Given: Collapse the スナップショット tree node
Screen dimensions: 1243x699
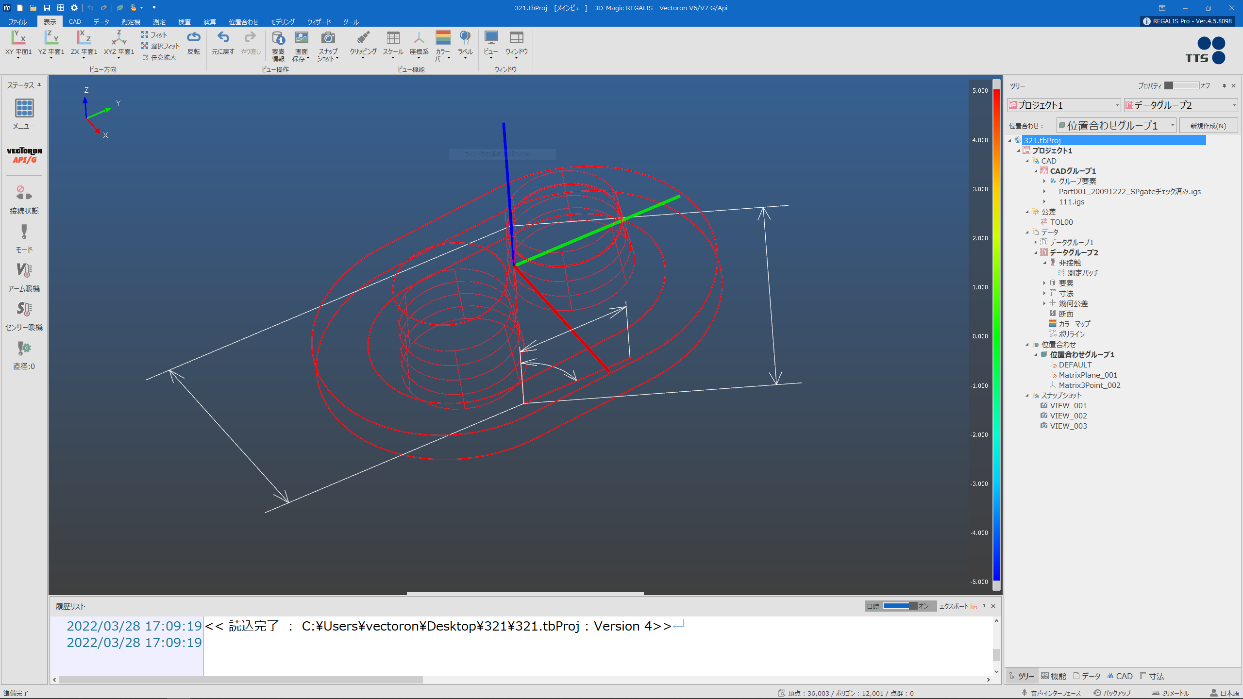Looking at the screenshot, I should (x=1027, y=395).
